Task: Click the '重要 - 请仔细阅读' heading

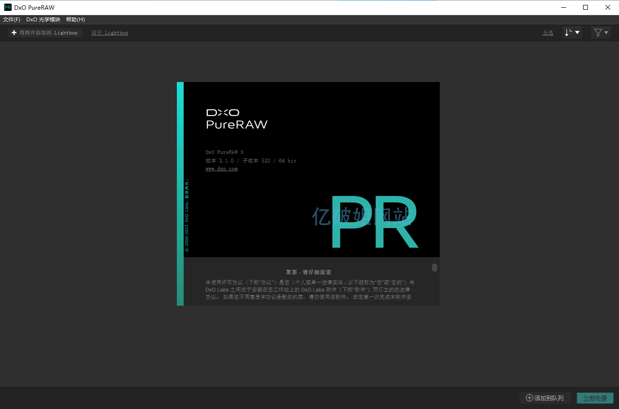Action: point(309,272)
